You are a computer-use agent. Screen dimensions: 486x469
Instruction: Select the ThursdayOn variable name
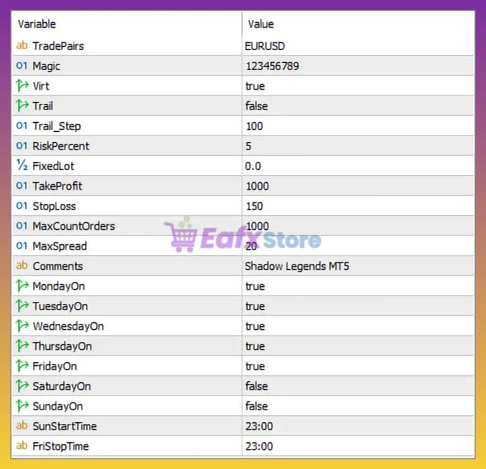[62, 346]
